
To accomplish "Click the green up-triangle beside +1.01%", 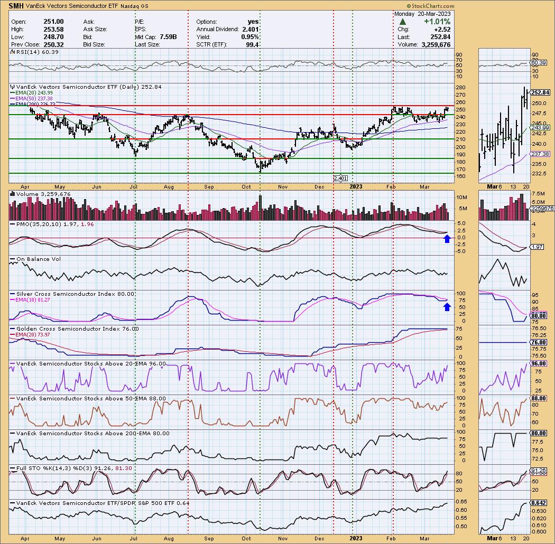I will point(402,22).
